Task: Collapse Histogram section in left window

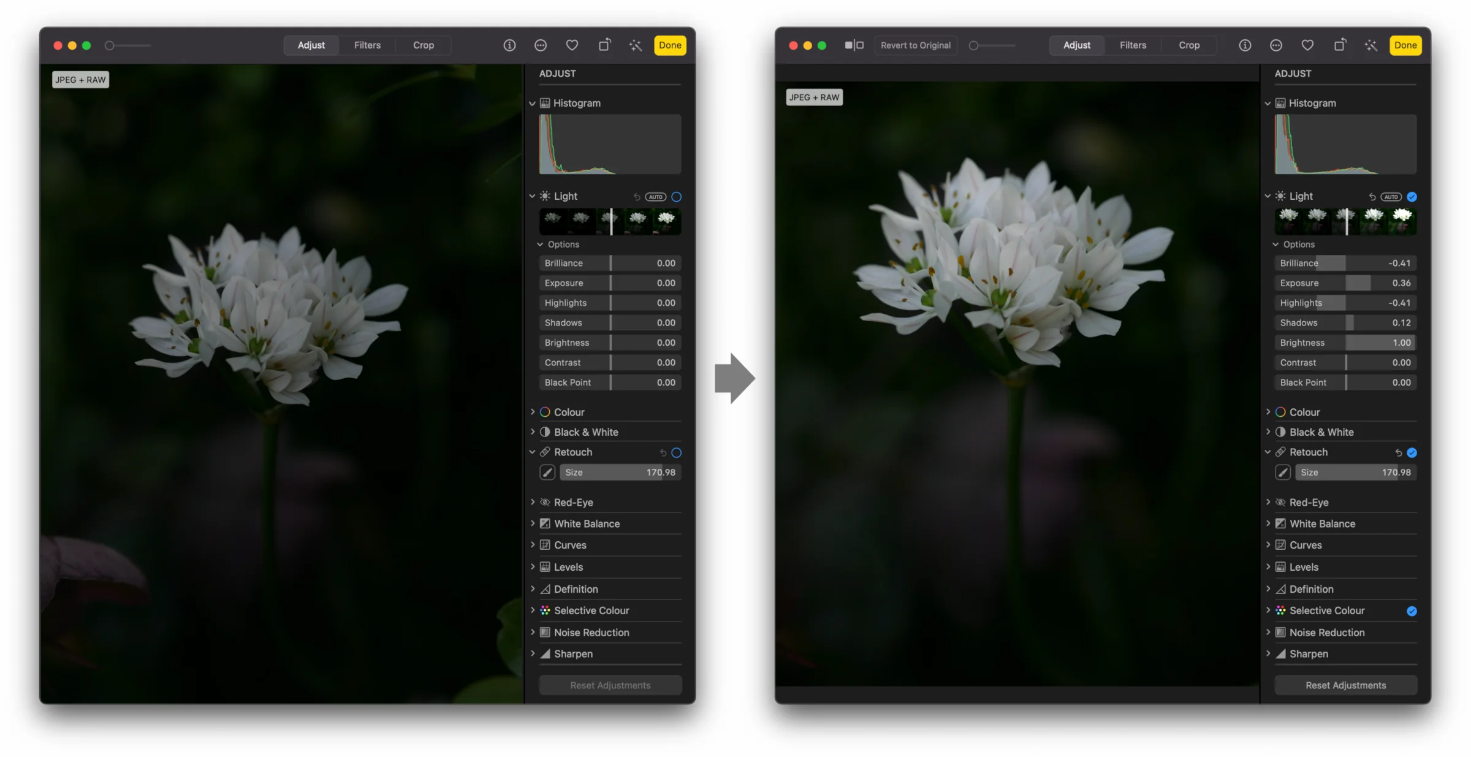Action: click(532, 104)
